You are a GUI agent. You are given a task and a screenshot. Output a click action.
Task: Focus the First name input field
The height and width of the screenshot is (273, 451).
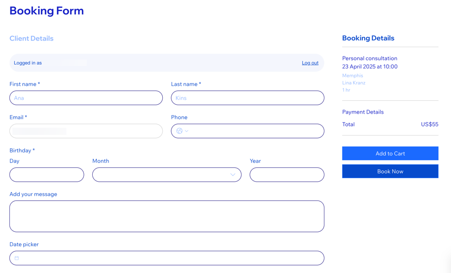tap(86, 98)
